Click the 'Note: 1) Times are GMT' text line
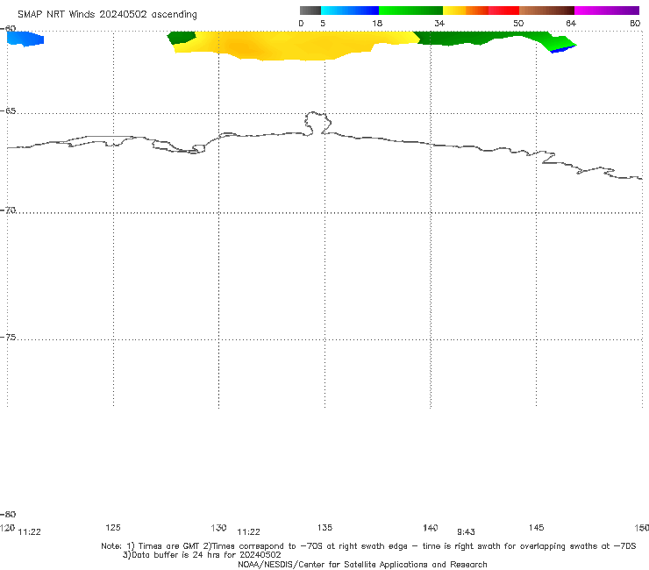This screenshot has height=570, width=649. click(x=368, y=546)
